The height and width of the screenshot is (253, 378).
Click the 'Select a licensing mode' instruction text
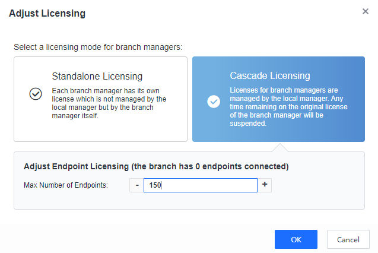[x=98, y=46]
